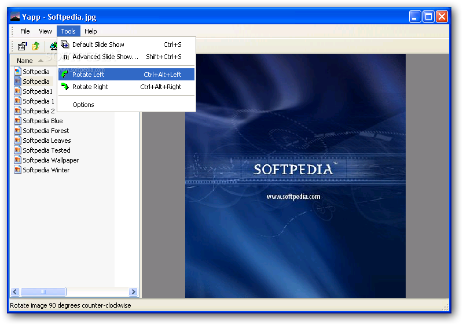Click the green Rotate Right arrow icon
This screenshot has height=325, width=463.
coord(65,87)
